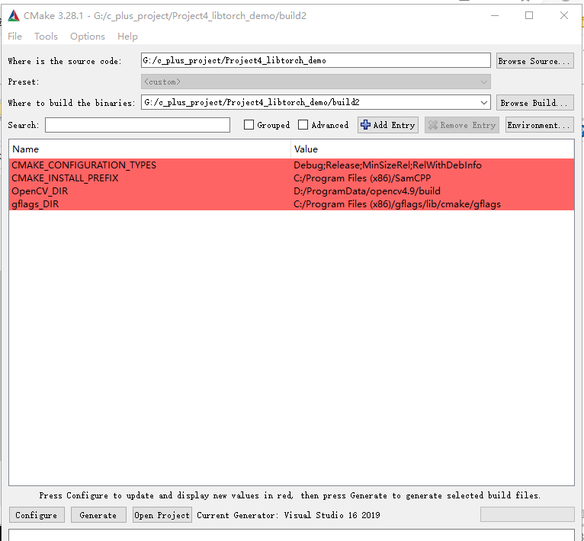Select the CMAKE_INSTALL_PREFIX entry name
Viewport: 584px width, 541px height.
(65, 178)
